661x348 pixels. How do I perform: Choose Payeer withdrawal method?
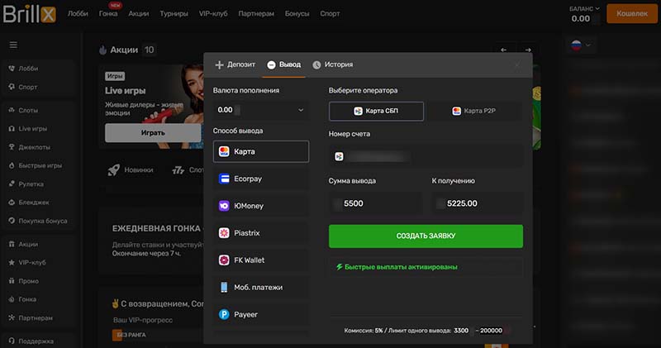pyautogui.click(x=260, y=315)
